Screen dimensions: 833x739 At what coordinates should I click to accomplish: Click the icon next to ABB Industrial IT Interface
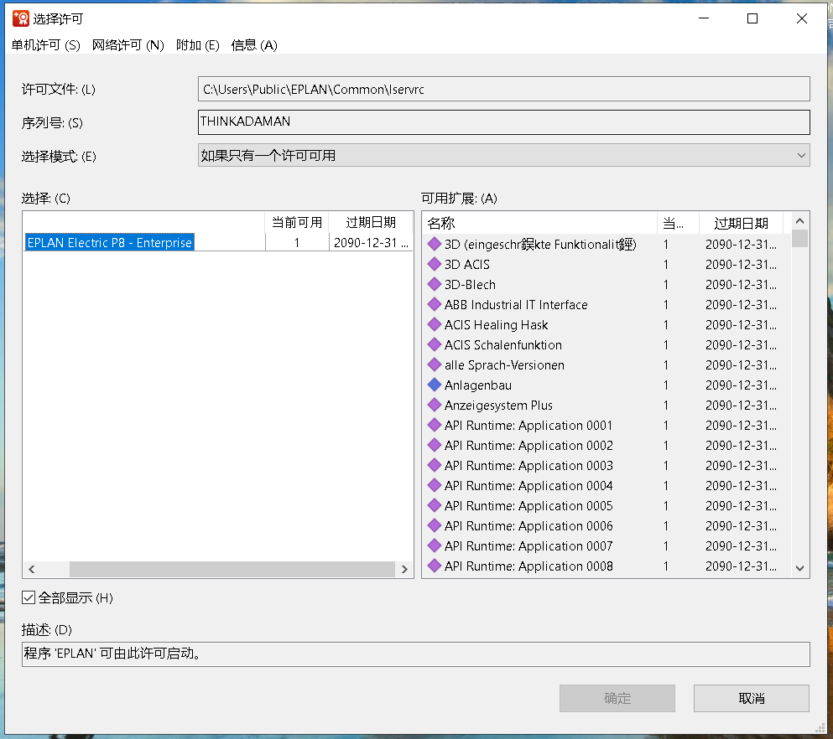434,305
